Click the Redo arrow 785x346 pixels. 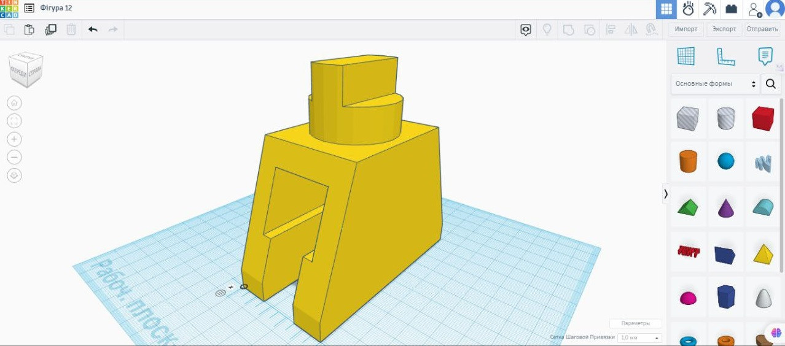click(x=113, y=29)
